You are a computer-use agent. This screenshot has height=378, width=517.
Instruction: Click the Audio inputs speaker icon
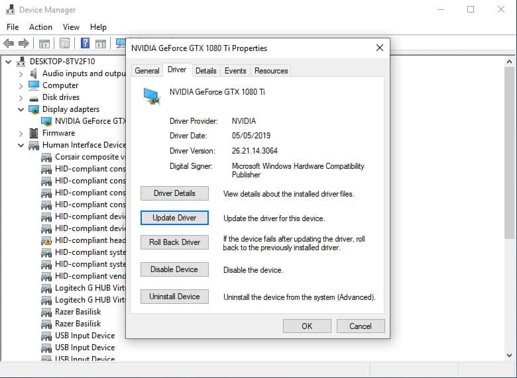pos(34,73)
